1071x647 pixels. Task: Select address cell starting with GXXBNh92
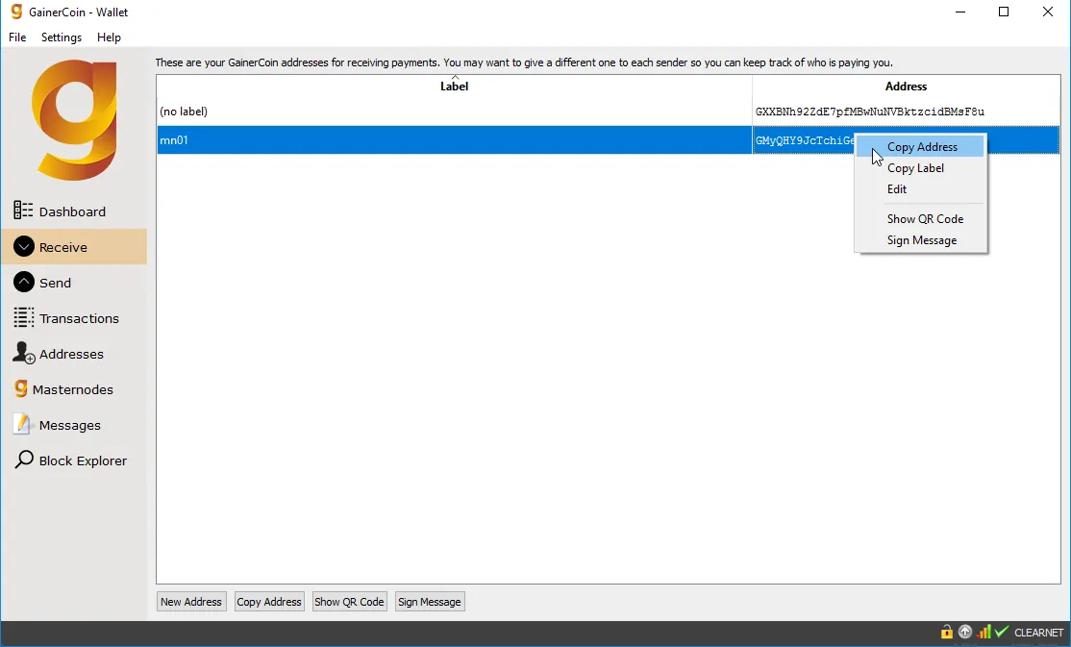pos(906,112)
